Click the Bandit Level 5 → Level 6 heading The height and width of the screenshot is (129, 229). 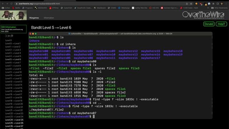(x=51, y=28)
